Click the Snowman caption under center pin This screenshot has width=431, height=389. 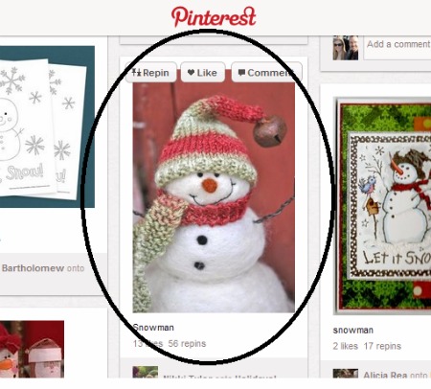(153, 328)
